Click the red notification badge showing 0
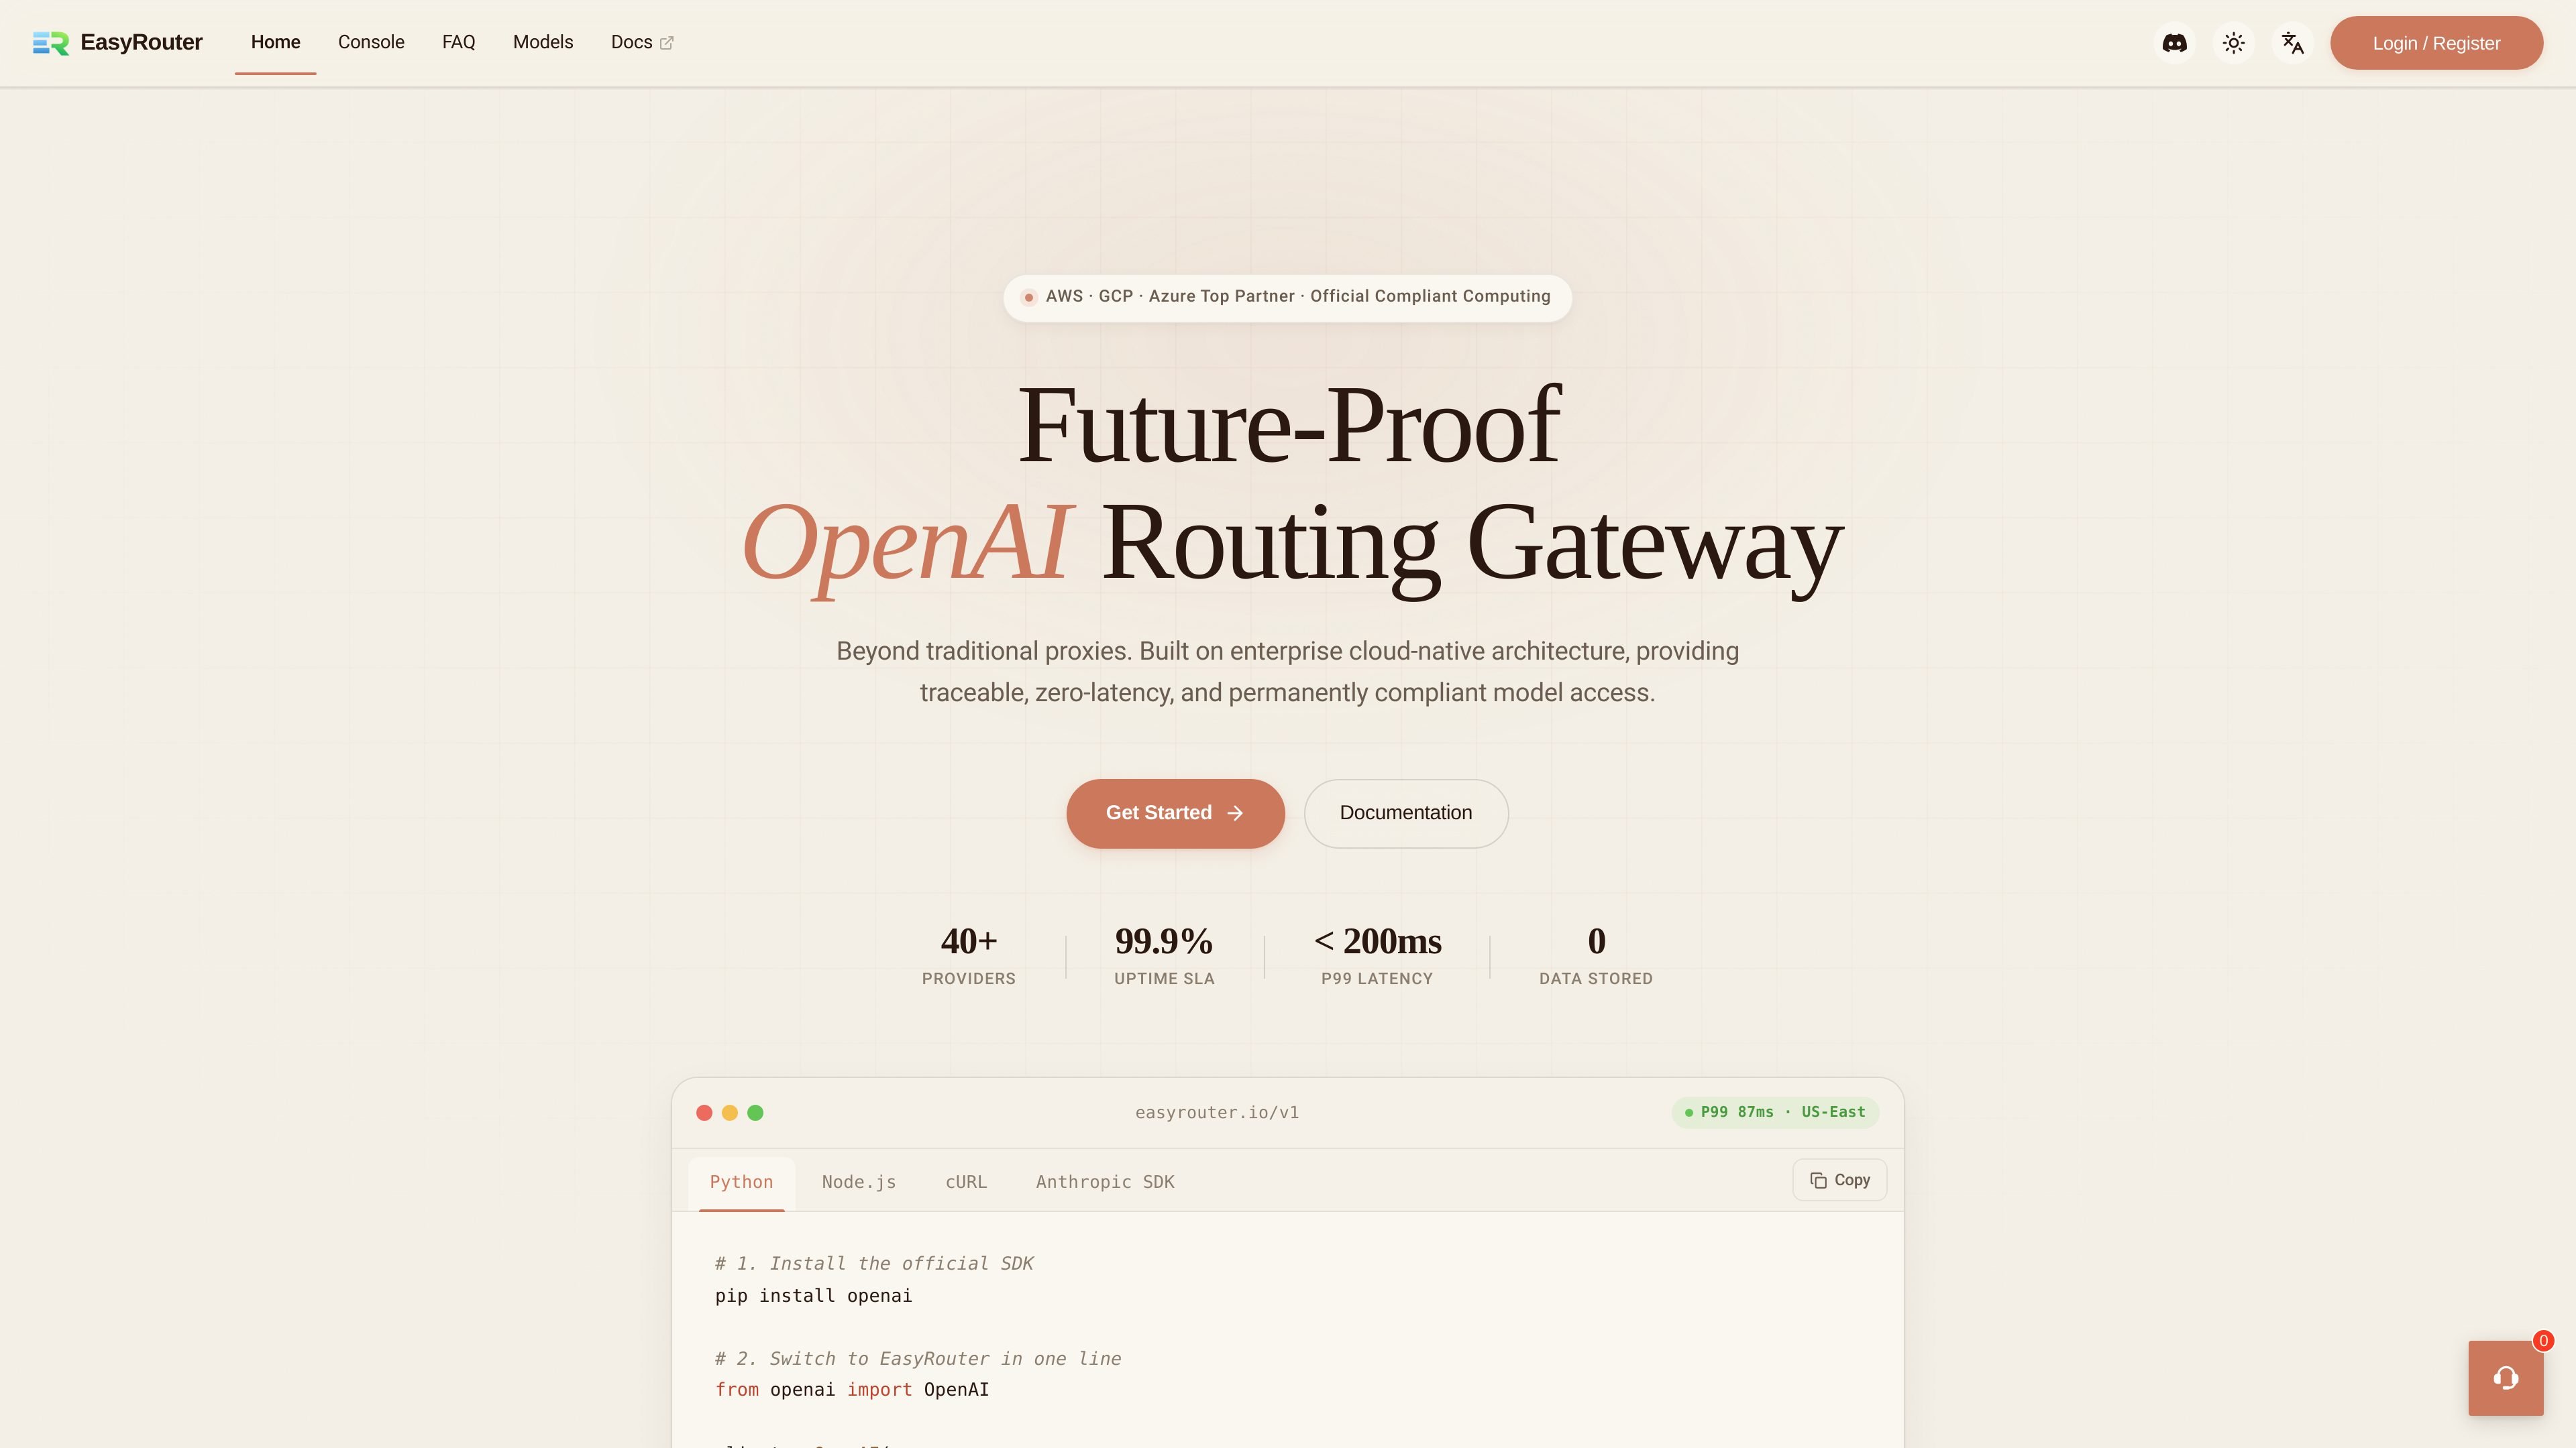The height and width of the screenshot is (1448, 2576). tap(2543, 1341)
